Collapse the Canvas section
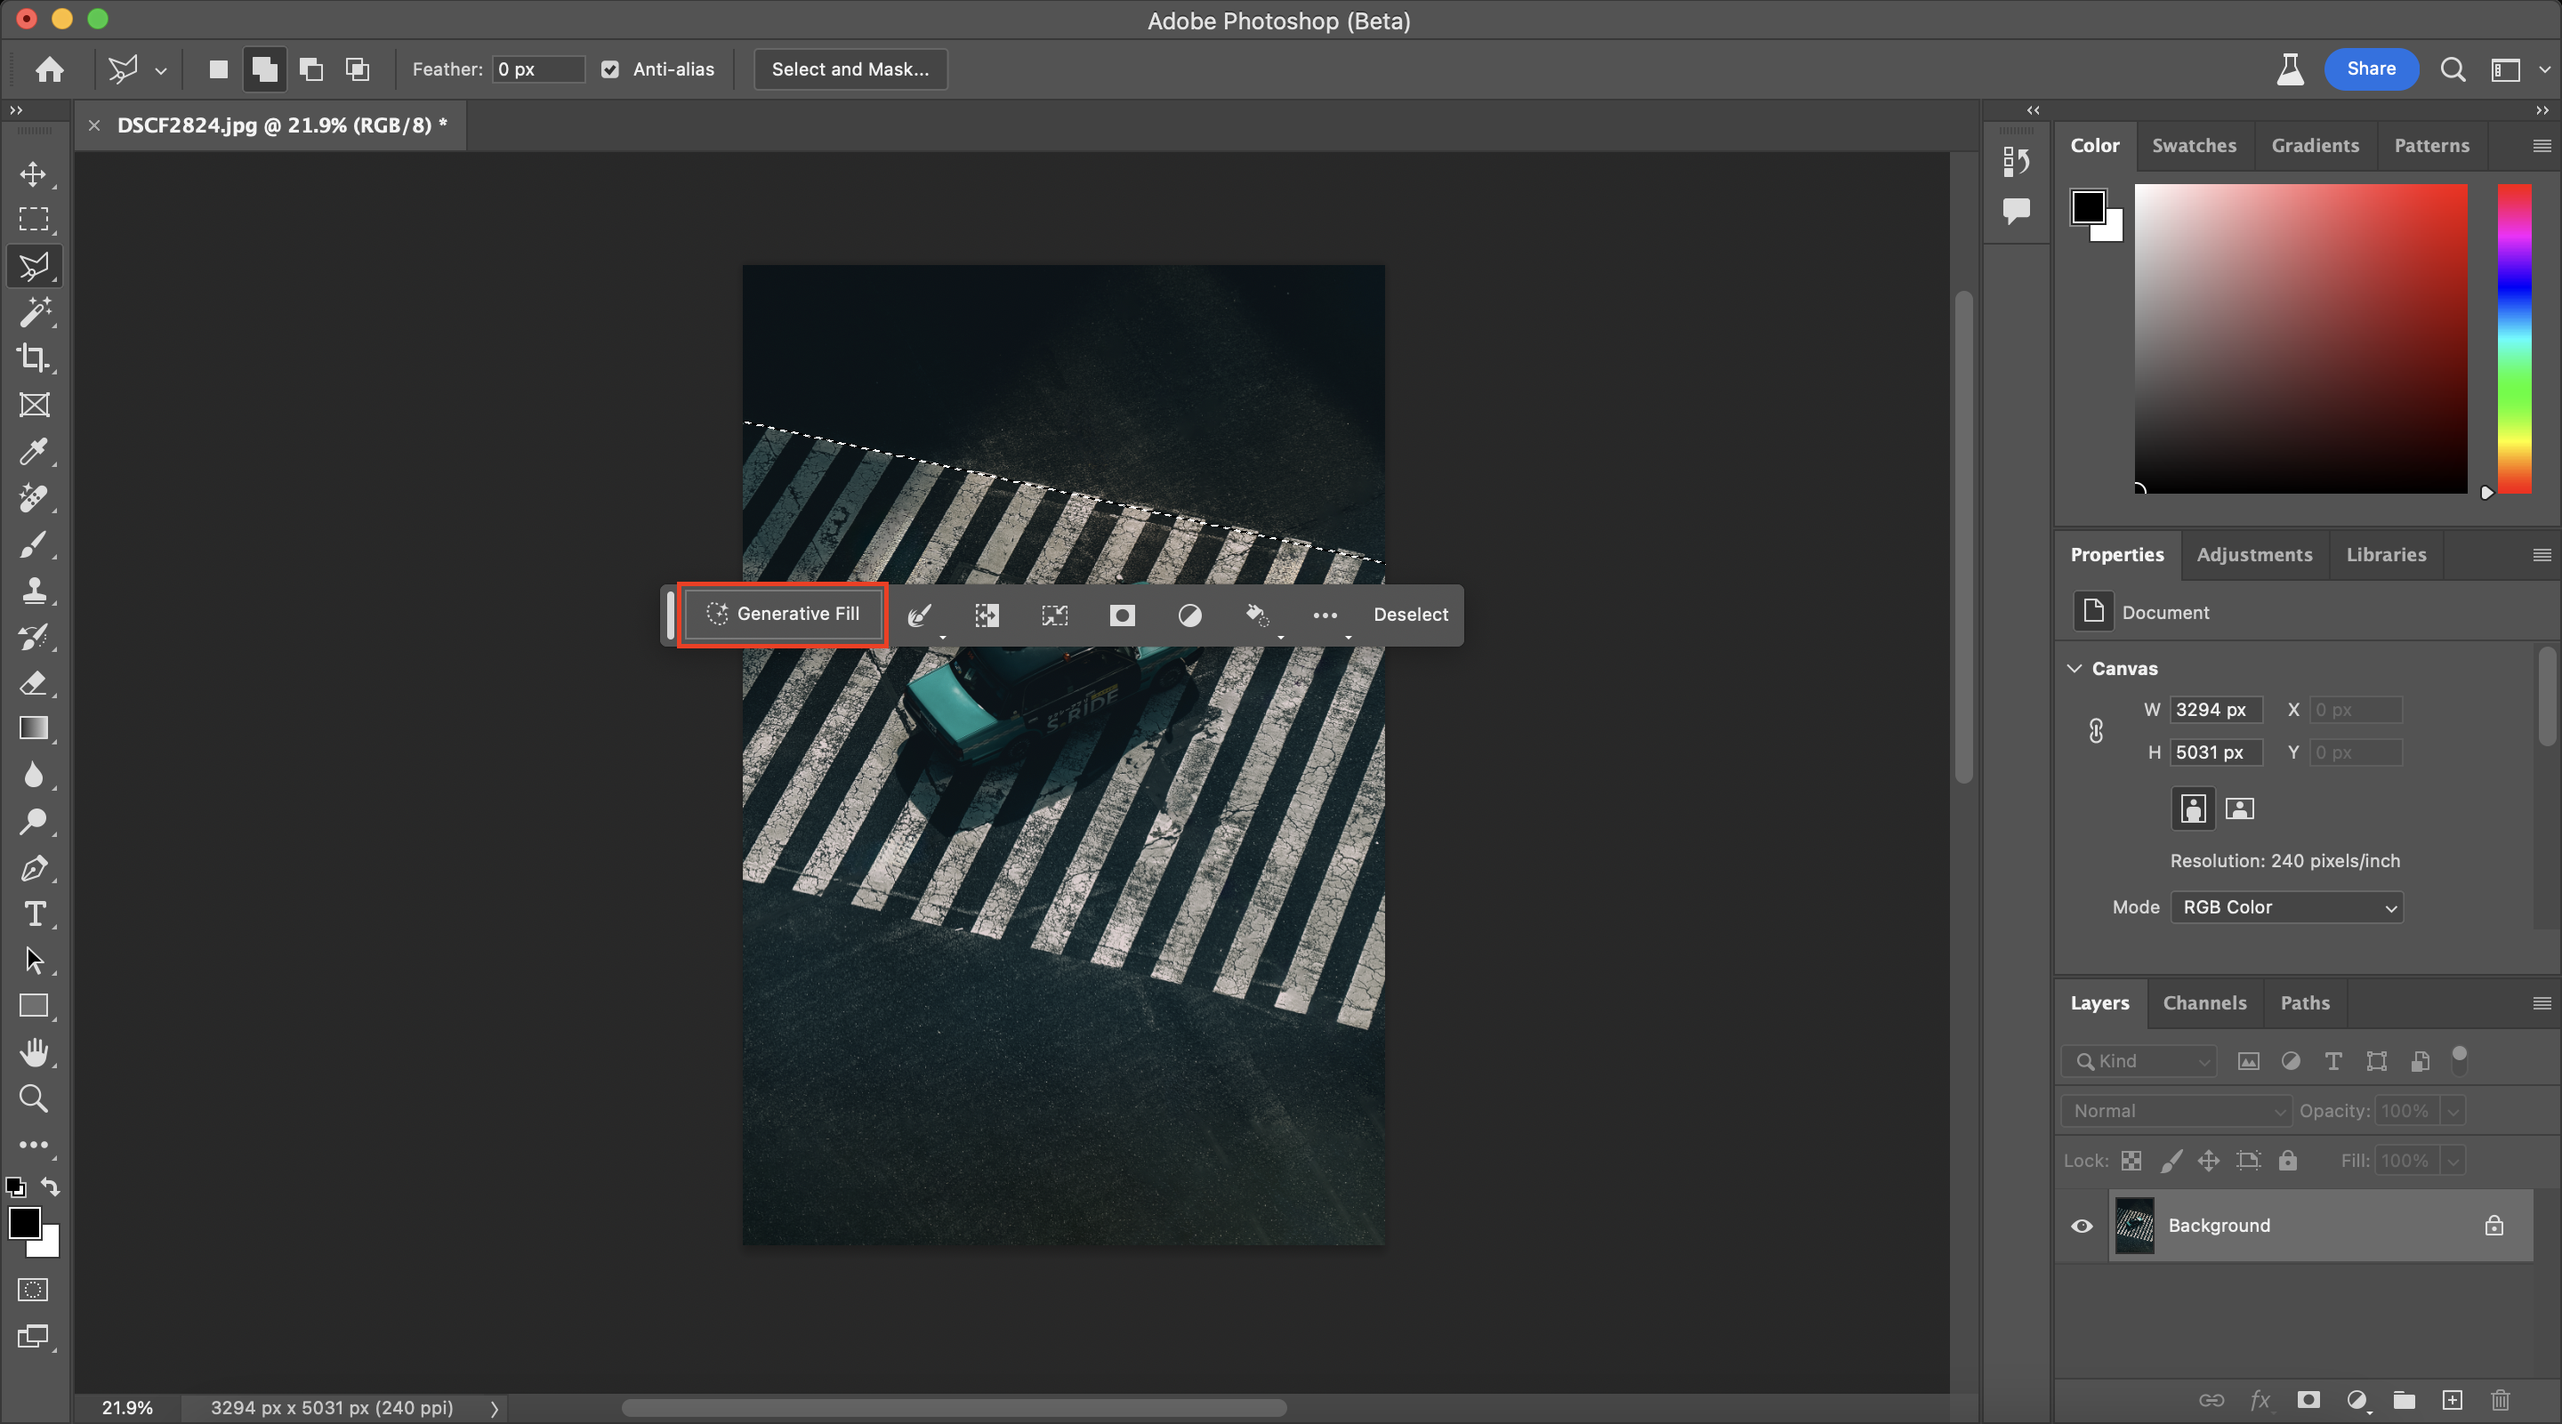2562x1424 pixels. [x=2075, y=668]
